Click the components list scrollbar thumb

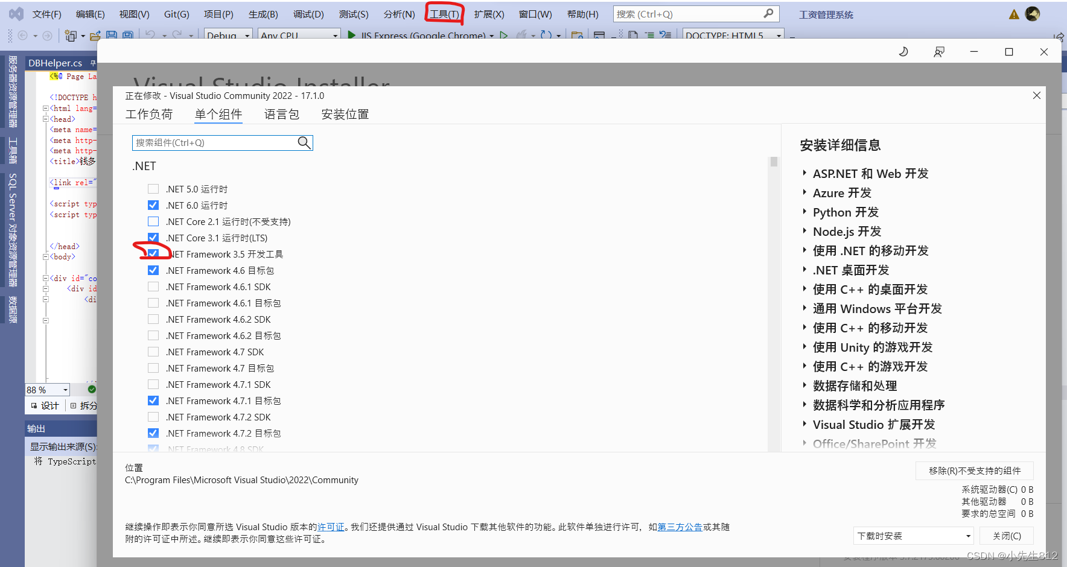774,162
